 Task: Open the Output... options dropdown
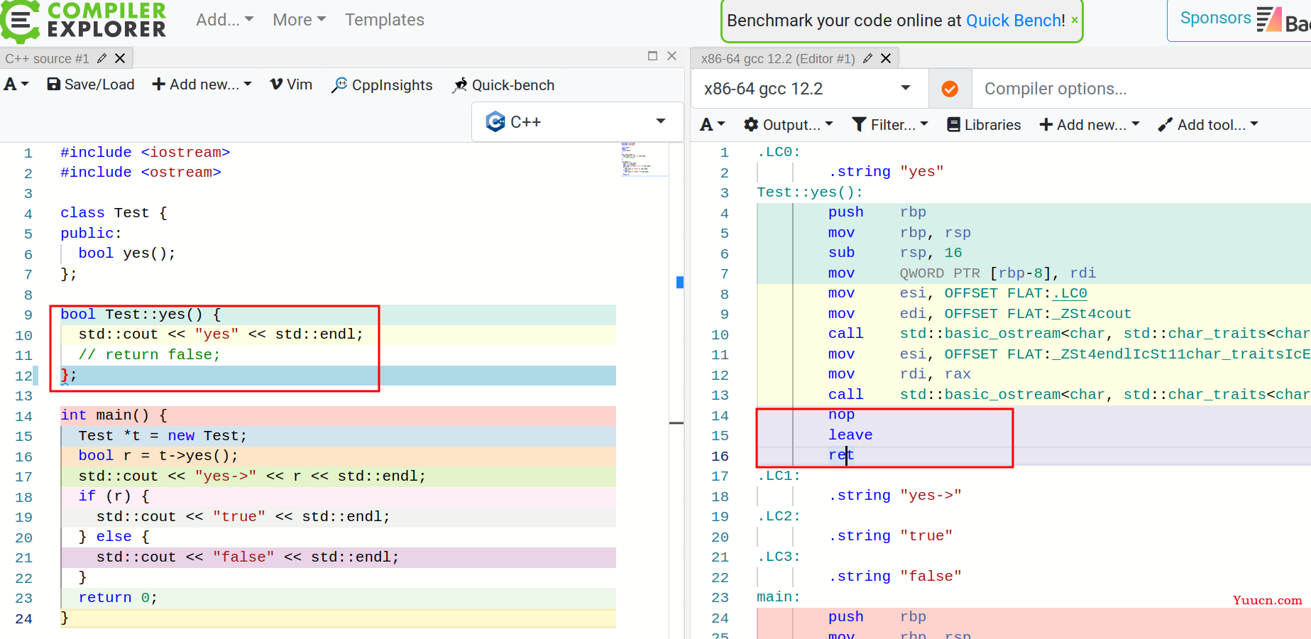click(788, 125)
